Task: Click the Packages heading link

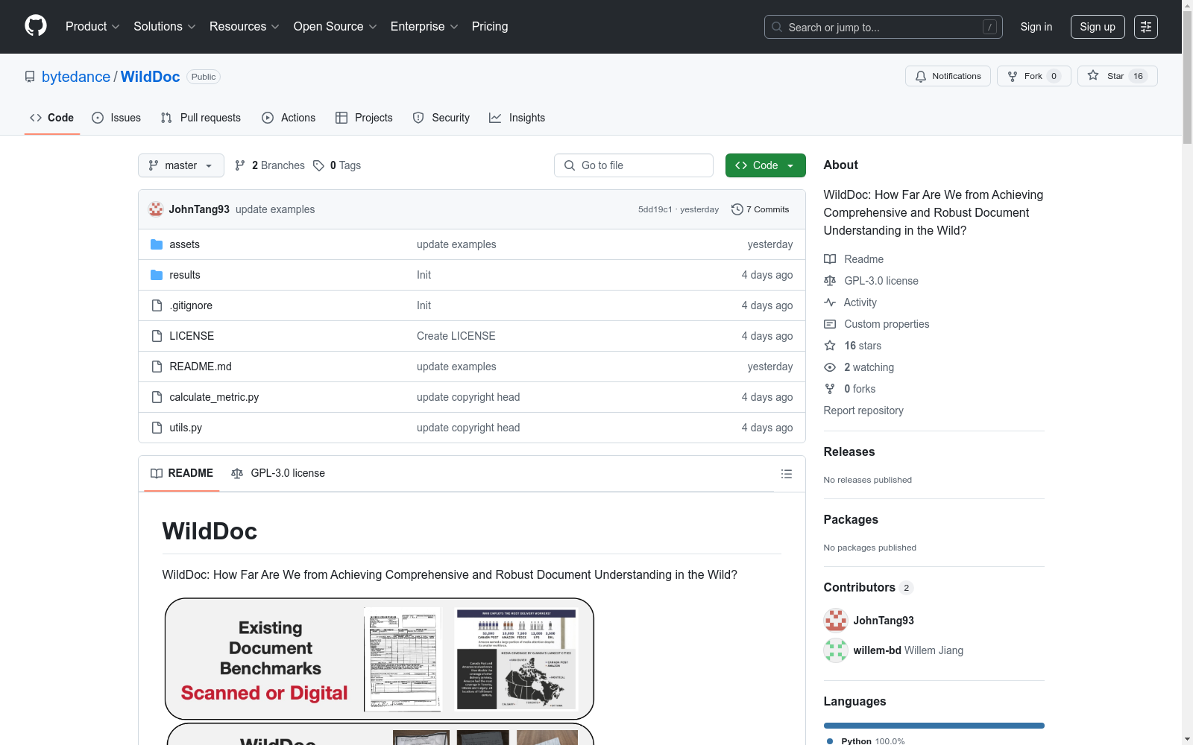Action: click(x=851, y=519)
